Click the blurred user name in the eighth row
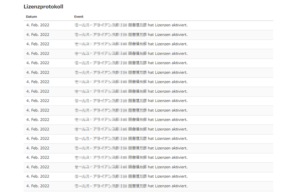Image resolution: width=296 pixels, height=192 pixels. tap(110, 92)
